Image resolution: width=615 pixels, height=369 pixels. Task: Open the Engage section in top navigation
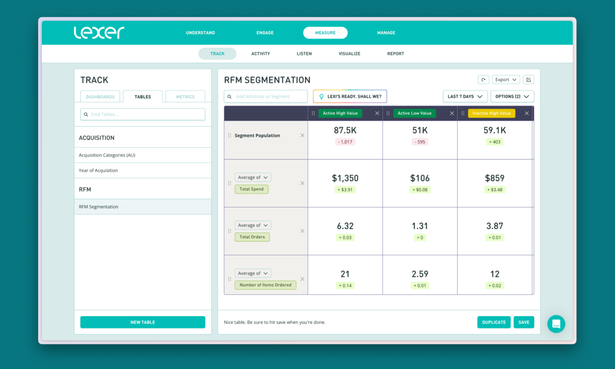pyautogui.click(x=265, y=33)
